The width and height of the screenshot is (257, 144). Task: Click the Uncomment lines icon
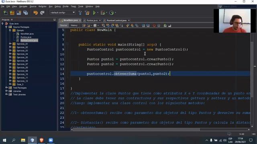click(169, 26)
